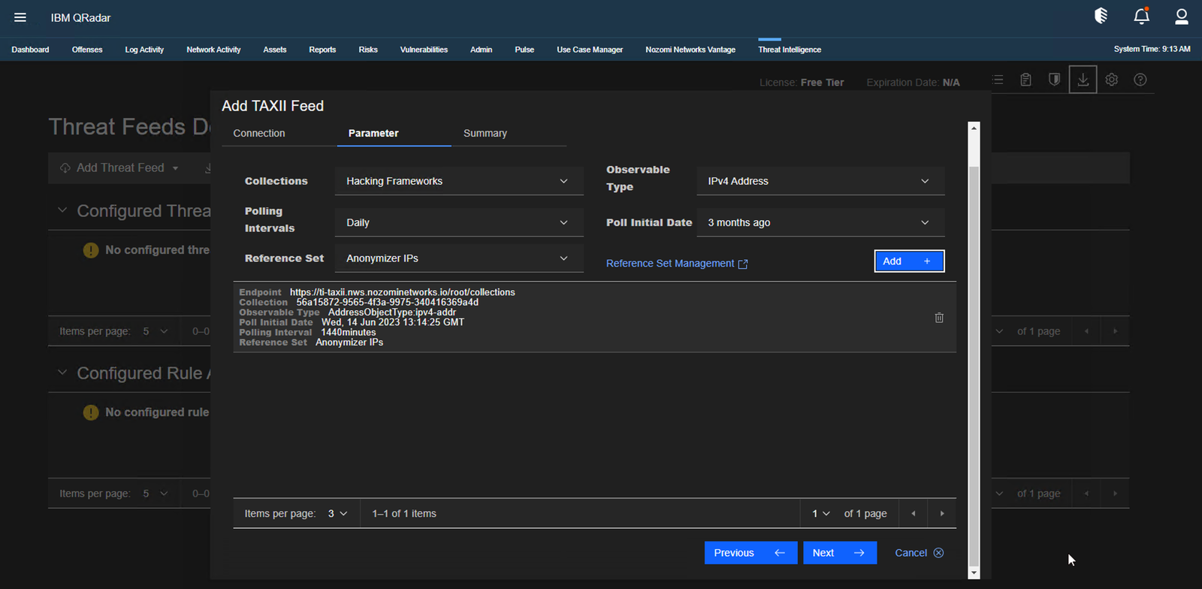Screen dimensions: 1202x589
Task: Click the dialog scrollbar up arrow
Action: (x=974, y=128)
